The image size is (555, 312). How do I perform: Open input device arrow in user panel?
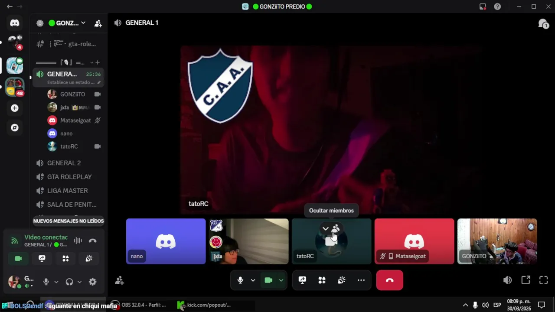(x=56, y=282)
